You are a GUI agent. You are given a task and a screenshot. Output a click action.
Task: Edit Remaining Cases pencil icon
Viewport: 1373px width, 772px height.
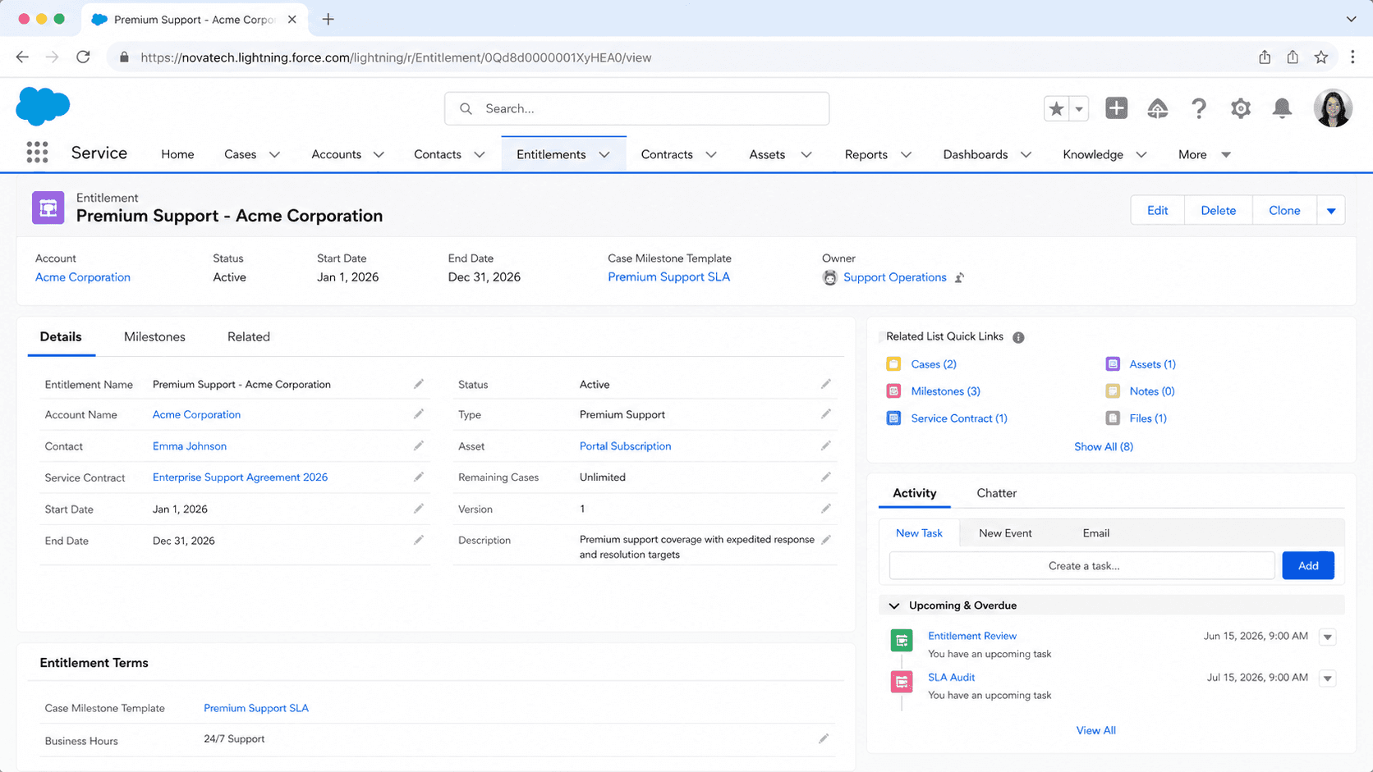click(826, 477)
